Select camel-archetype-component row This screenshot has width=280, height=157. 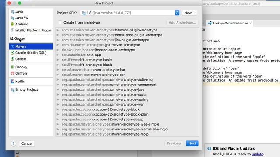pyautogui.click(x=127, y=85)
